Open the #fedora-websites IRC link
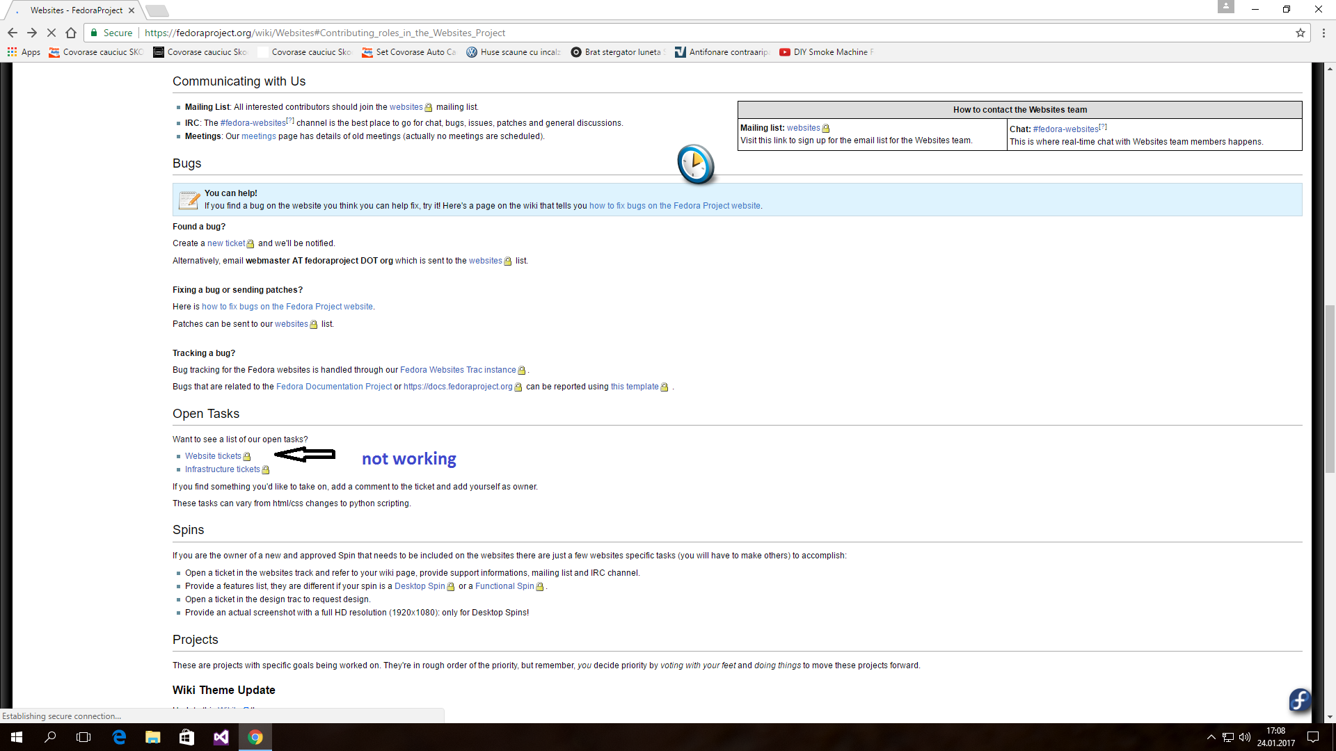Viewport: 1336px width, 751px height. (253, 123)
